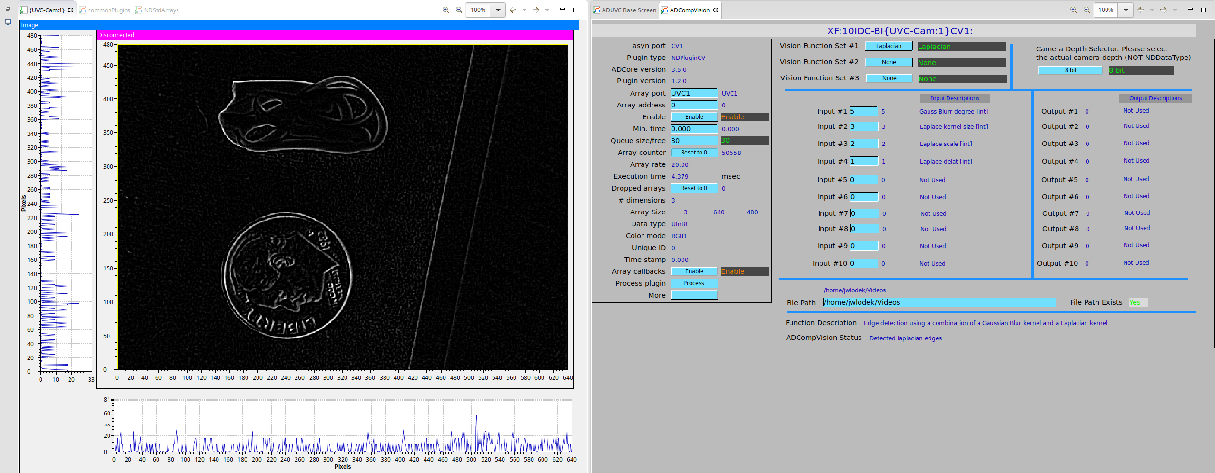The image size is (1215, 473).
Task: Edit Input #4 Laplace delat field
Action: 864,161
